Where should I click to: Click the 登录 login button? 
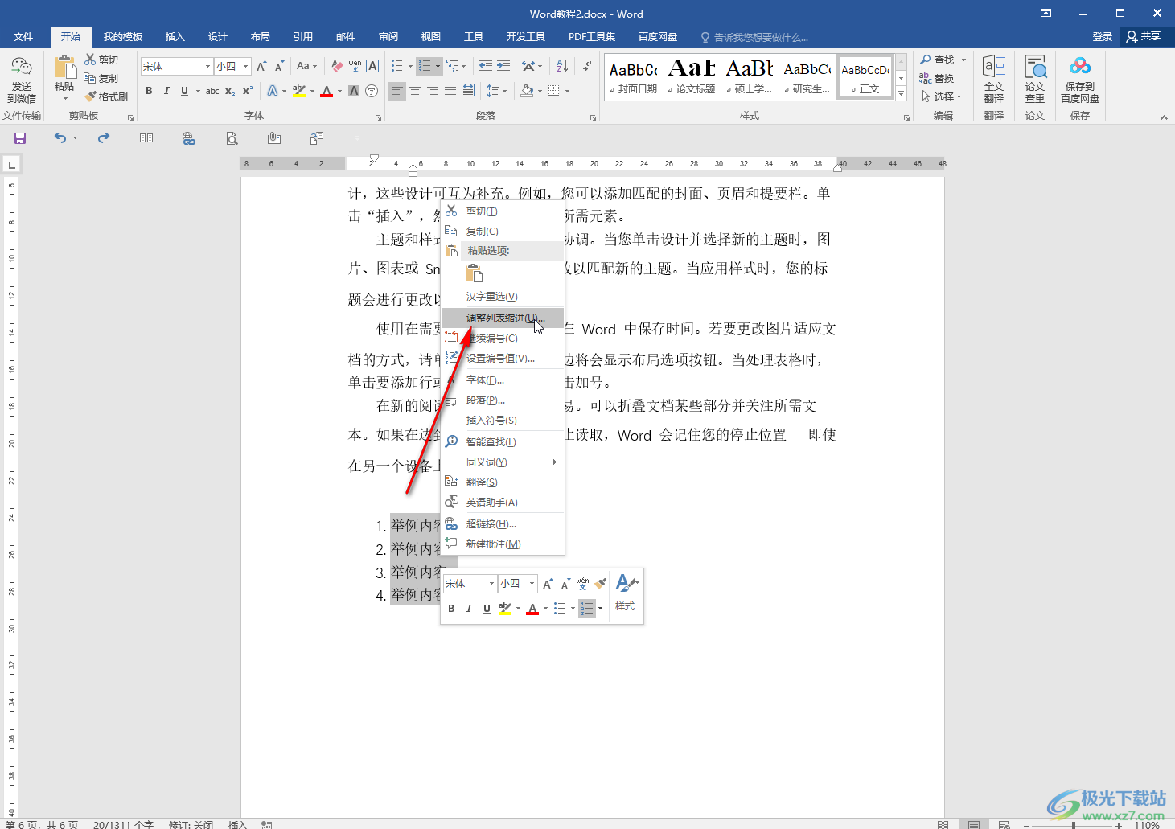point(1102,37)
